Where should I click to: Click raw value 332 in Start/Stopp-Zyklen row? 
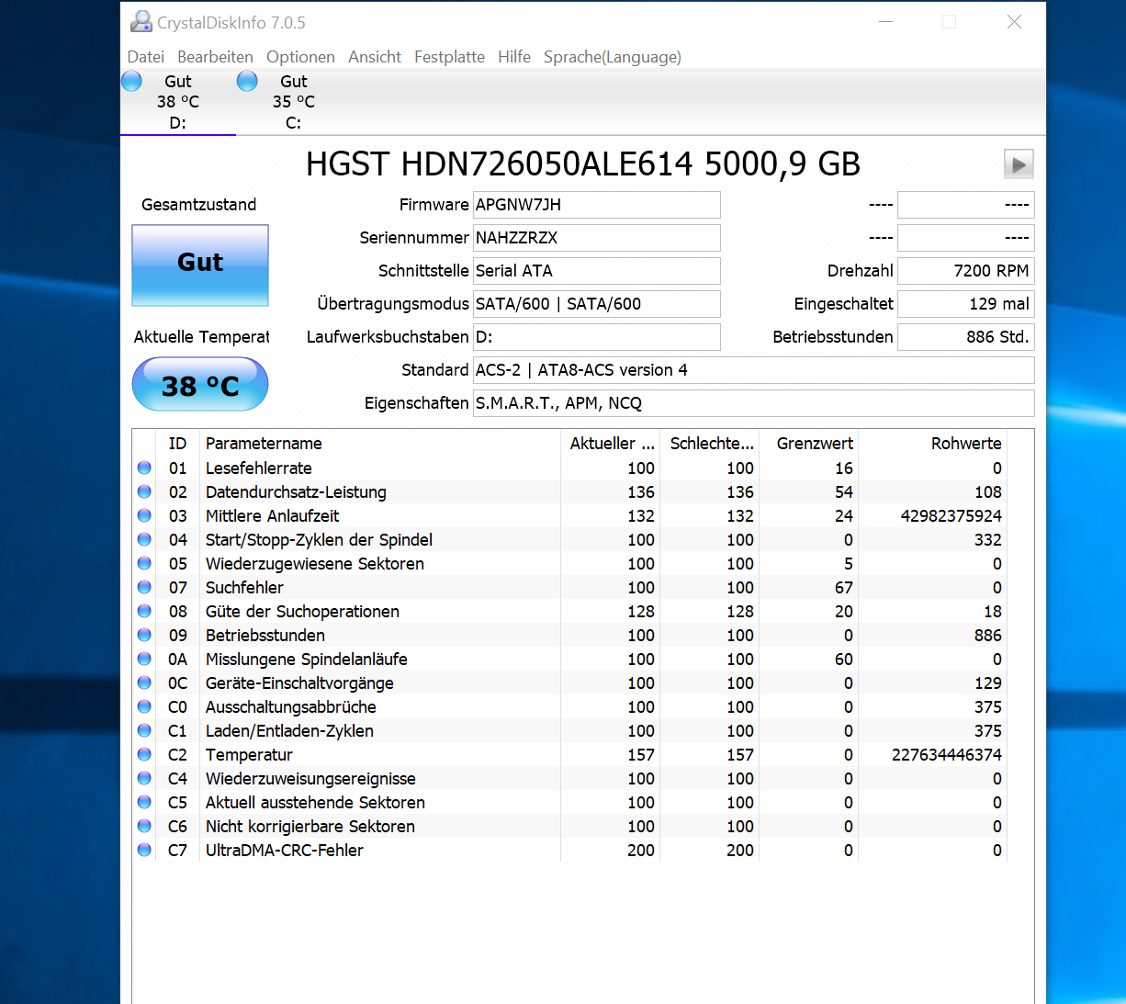(x=988, y=540)
